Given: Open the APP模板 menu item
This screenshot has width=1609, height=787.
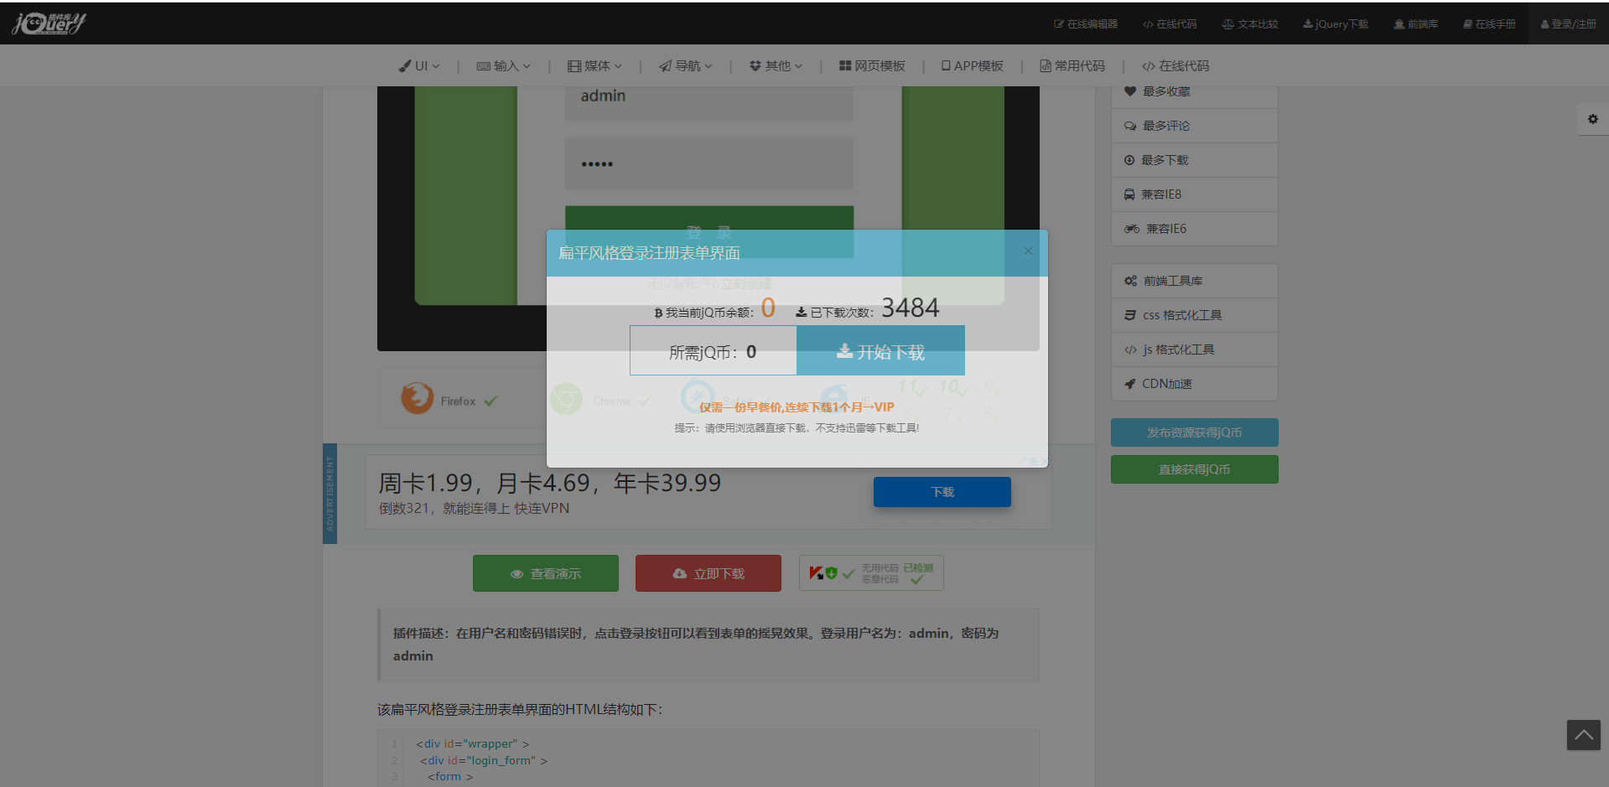Looking at the screenshot, I should click(973, 66).
